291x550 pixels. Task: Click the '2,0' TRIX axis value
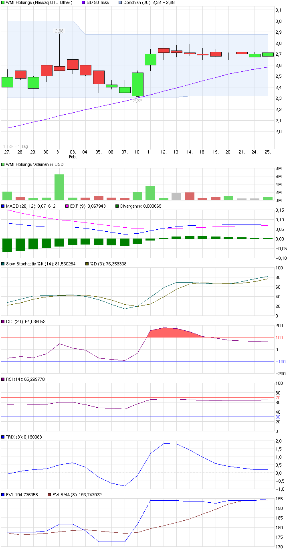click(x=278, y=441)
